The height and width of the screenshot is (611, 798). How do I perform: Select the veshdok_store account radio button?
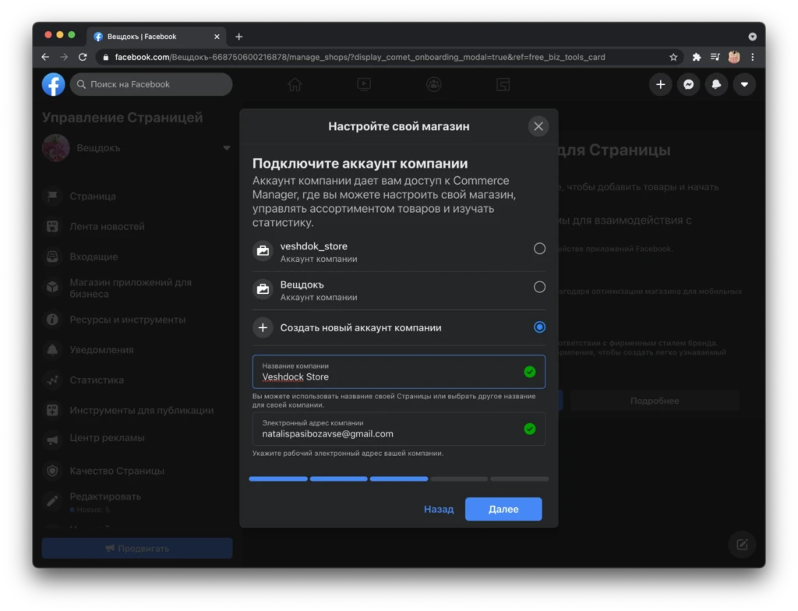point(539,249)
